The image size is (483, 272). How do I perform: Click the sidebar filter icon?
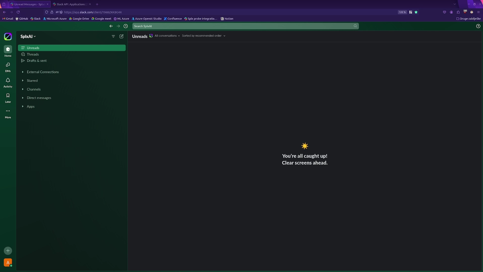coord(113,36)
